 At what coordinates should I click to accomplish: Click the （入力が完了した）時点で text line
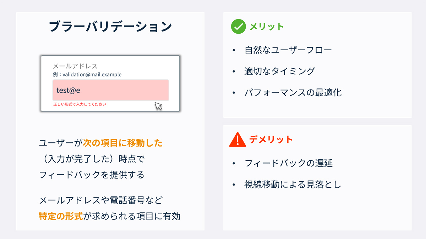tap(92, 159)
